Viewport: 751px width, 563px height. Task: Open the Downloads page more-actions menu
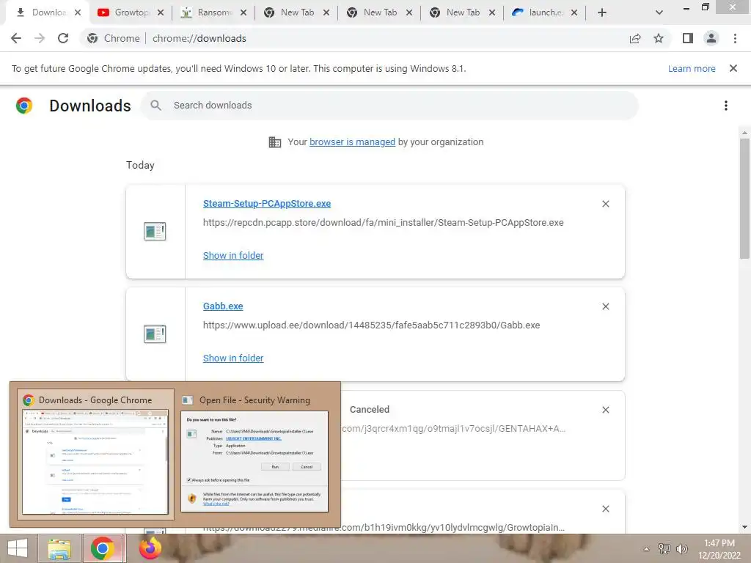[726, 106]
